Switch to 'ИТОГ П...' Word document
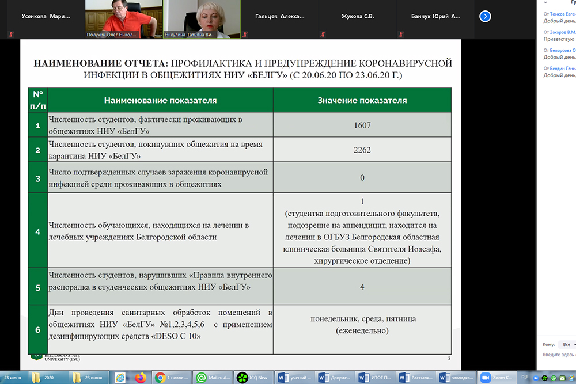 (x=373, y=378)
